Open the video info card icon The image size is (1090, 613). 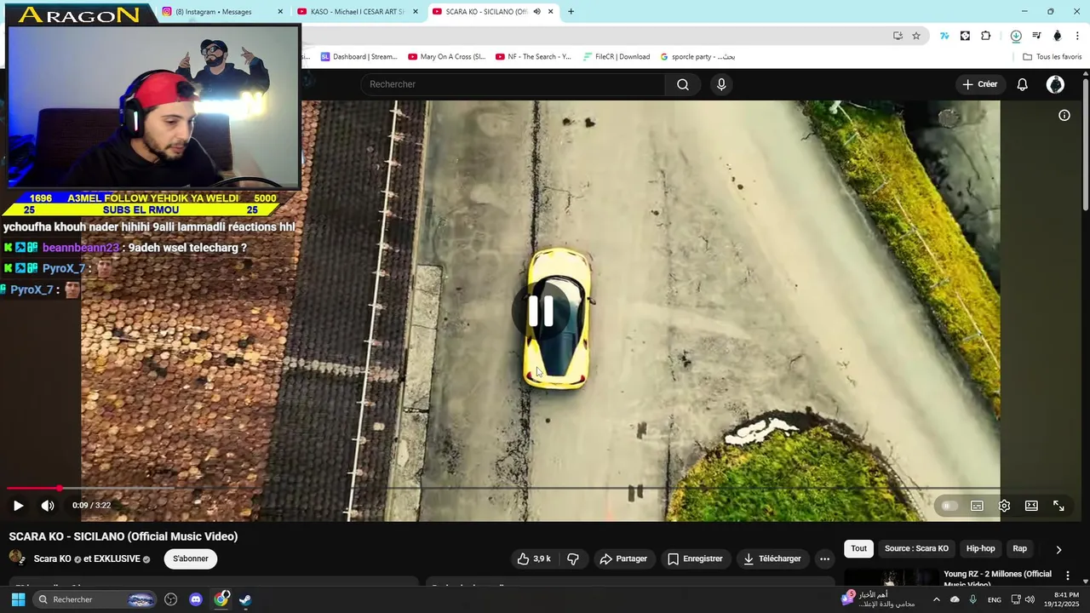pos(1064,116)
